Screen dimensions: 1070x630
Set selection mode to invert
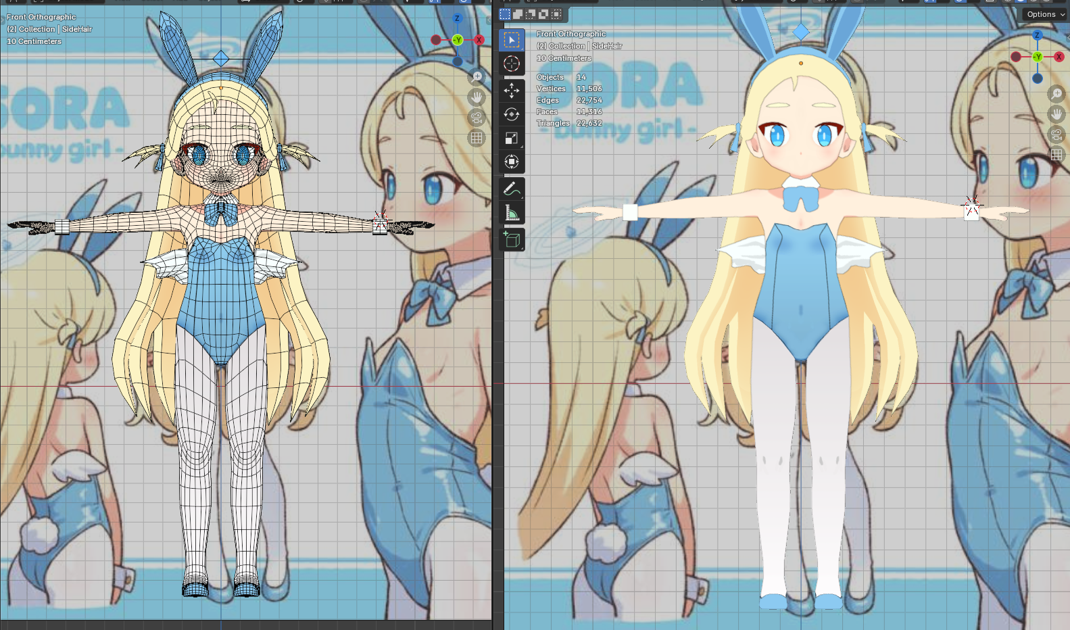(x=543, y=14)
